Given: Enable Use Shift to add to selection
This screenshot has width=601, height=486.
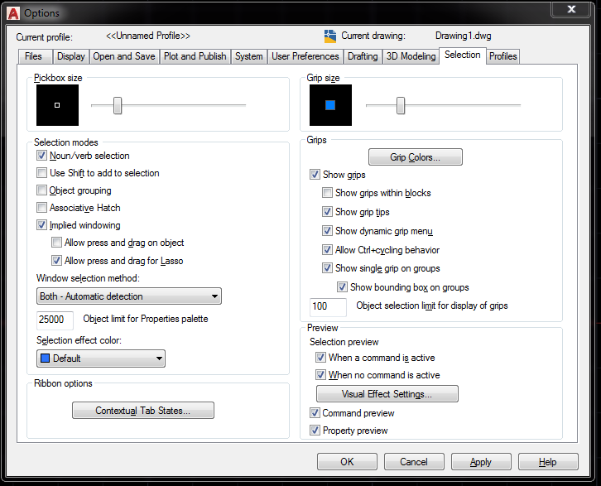Looking at the screenshot, I should pos(42,173).
